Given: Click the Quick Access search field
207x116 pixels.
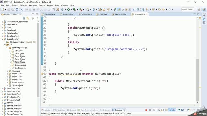Looking at the screenshot, I should (x=188, y=9).
